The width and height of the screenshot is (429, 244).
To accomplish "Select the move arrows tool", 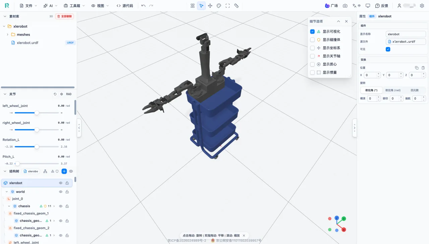I will tap(210, 6).
